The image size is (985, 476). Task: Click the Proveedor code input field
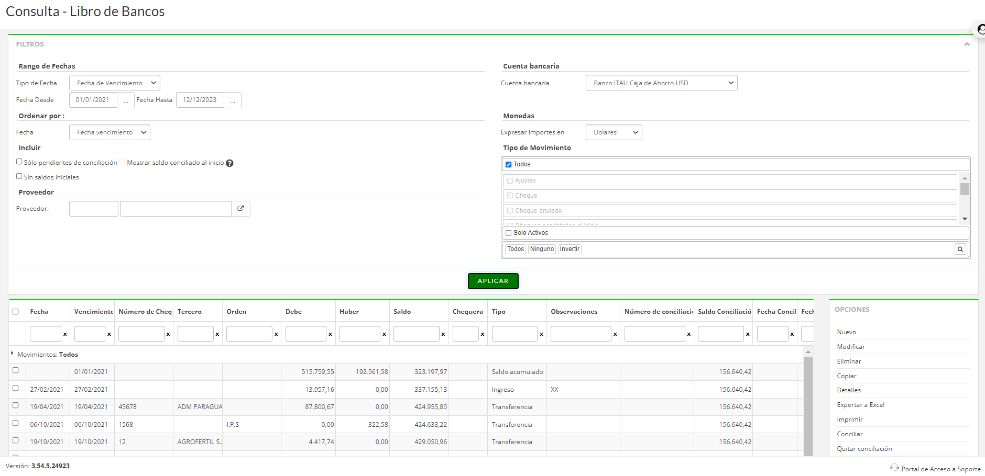pyautogui.click(x=94, y=209)
